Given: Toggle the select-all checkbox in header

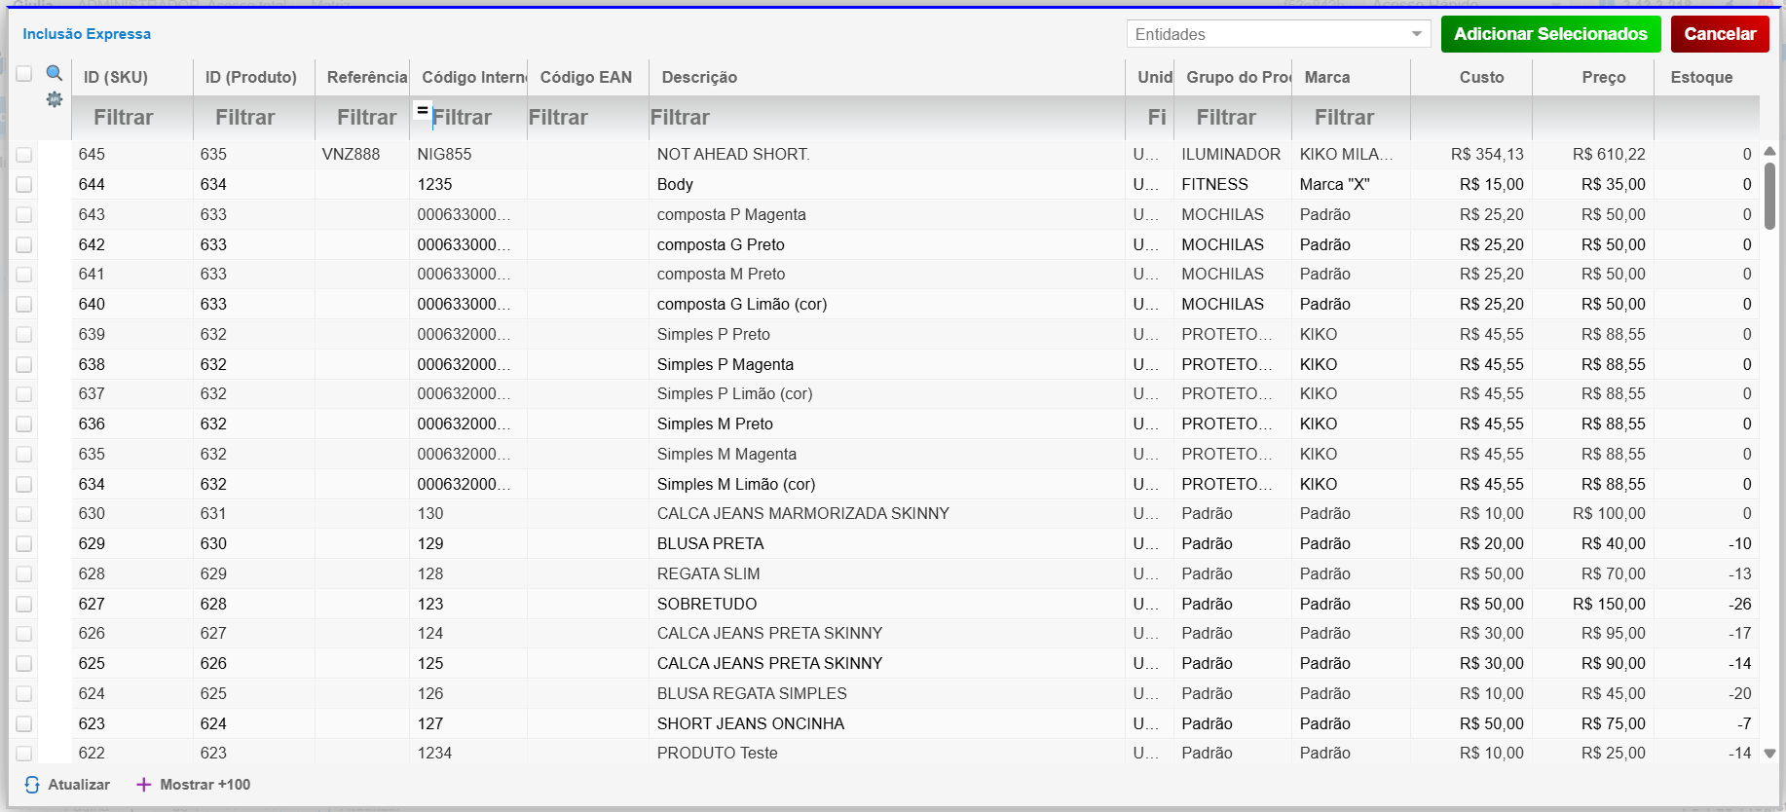Looking at the screenshot, I should click(x=24, y=74).
